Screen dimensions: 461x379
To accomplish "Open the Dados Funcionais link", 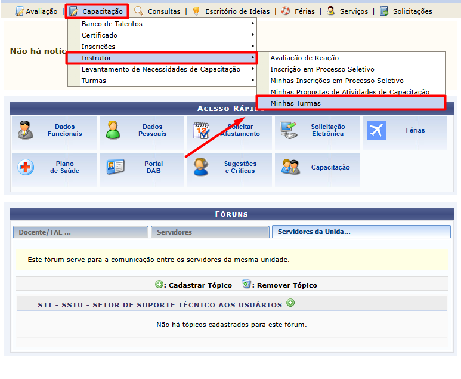I will click(x=64, y=130).
